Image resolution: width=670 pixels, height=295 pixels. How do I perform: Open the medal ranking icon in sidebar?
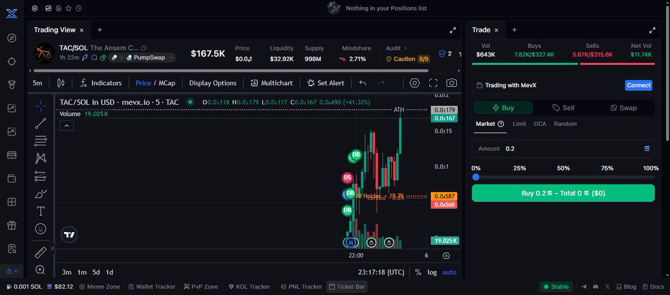pyautogui.click(x=12, y=85)
